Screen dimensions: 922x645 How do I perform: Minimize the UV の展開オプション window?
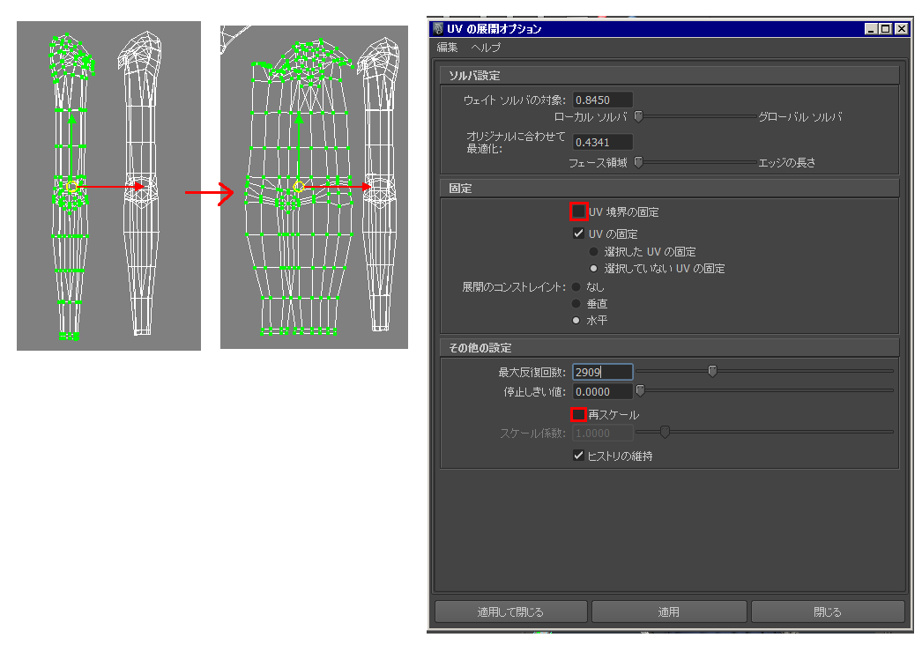[x=872, y=29]
